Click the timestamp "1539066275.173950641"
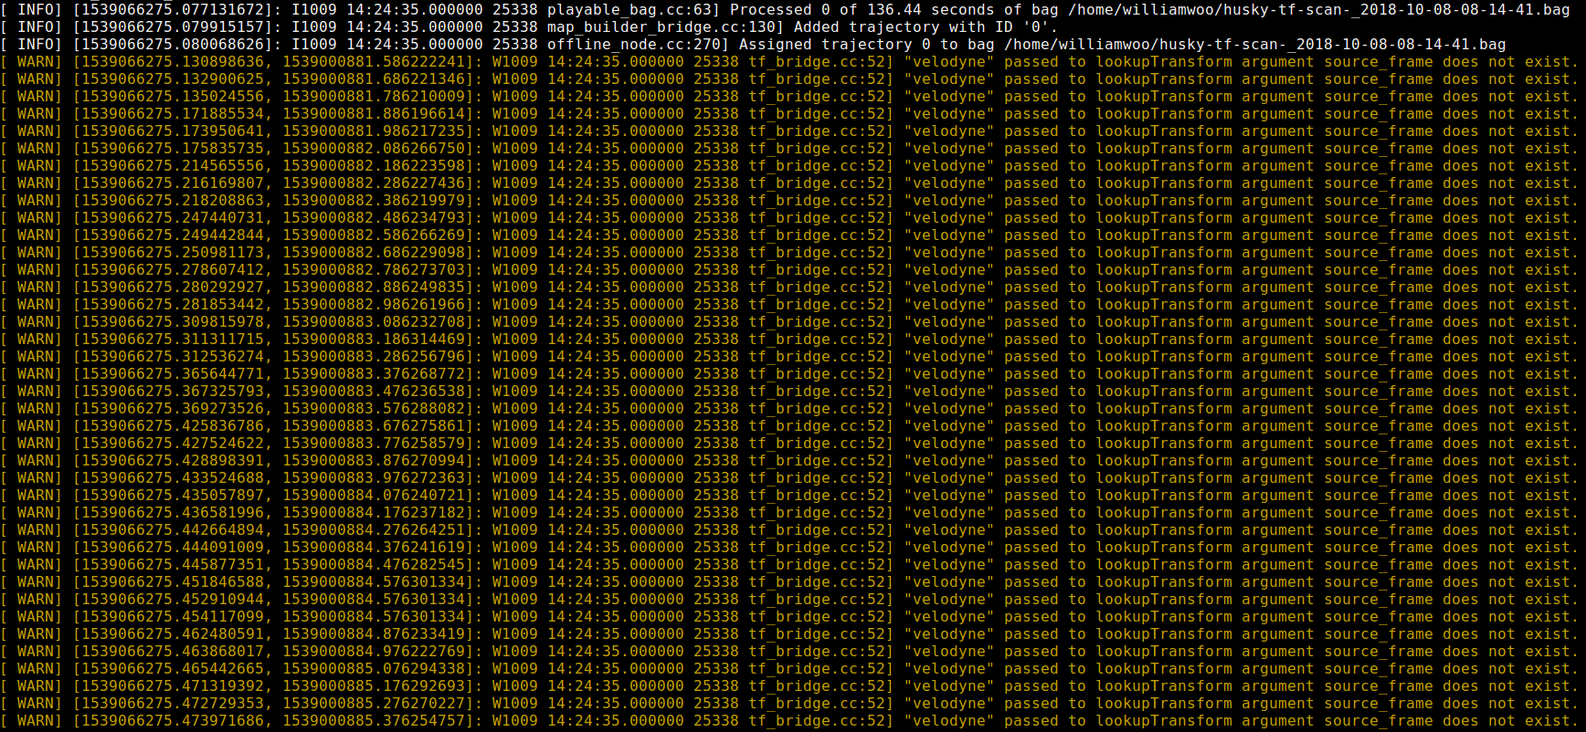 173,131
